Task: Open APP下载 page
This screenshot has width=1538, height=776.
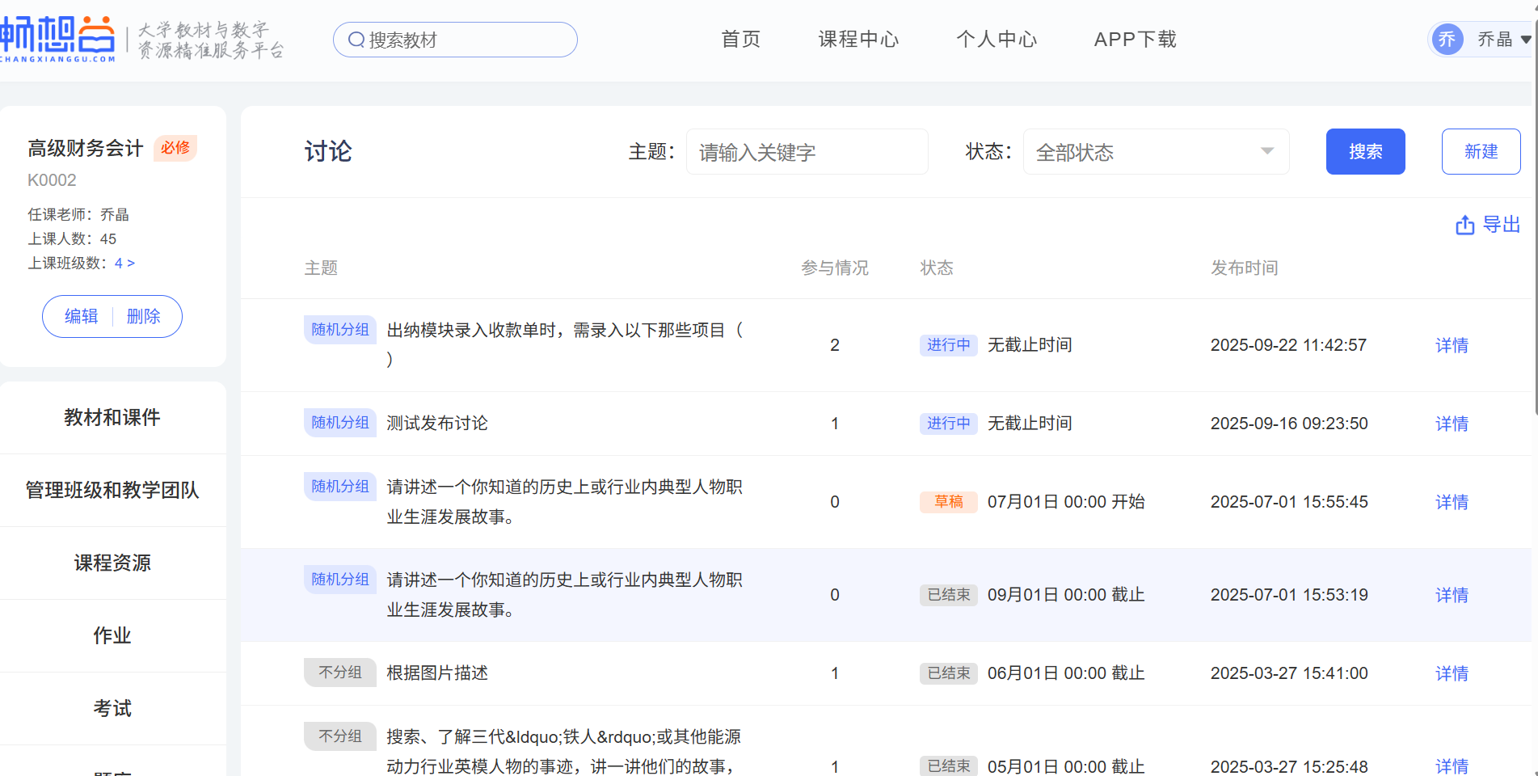Action: [1135, 40]
